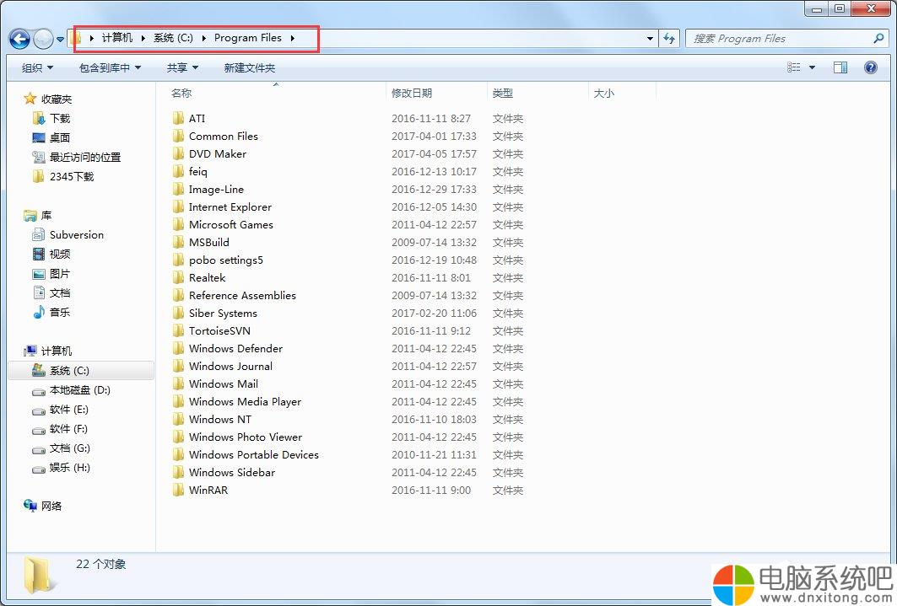Click the 新建文件夹 button

click(250, 68)
